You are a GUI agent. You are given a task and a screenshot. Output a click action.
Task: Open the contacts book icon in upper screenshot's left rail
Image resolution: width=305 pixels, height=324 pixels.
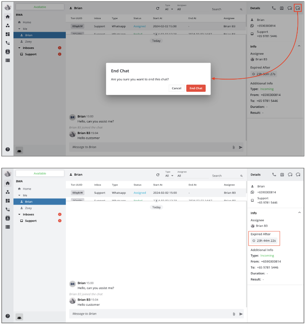pyautogui.click(x=7, y=52)
